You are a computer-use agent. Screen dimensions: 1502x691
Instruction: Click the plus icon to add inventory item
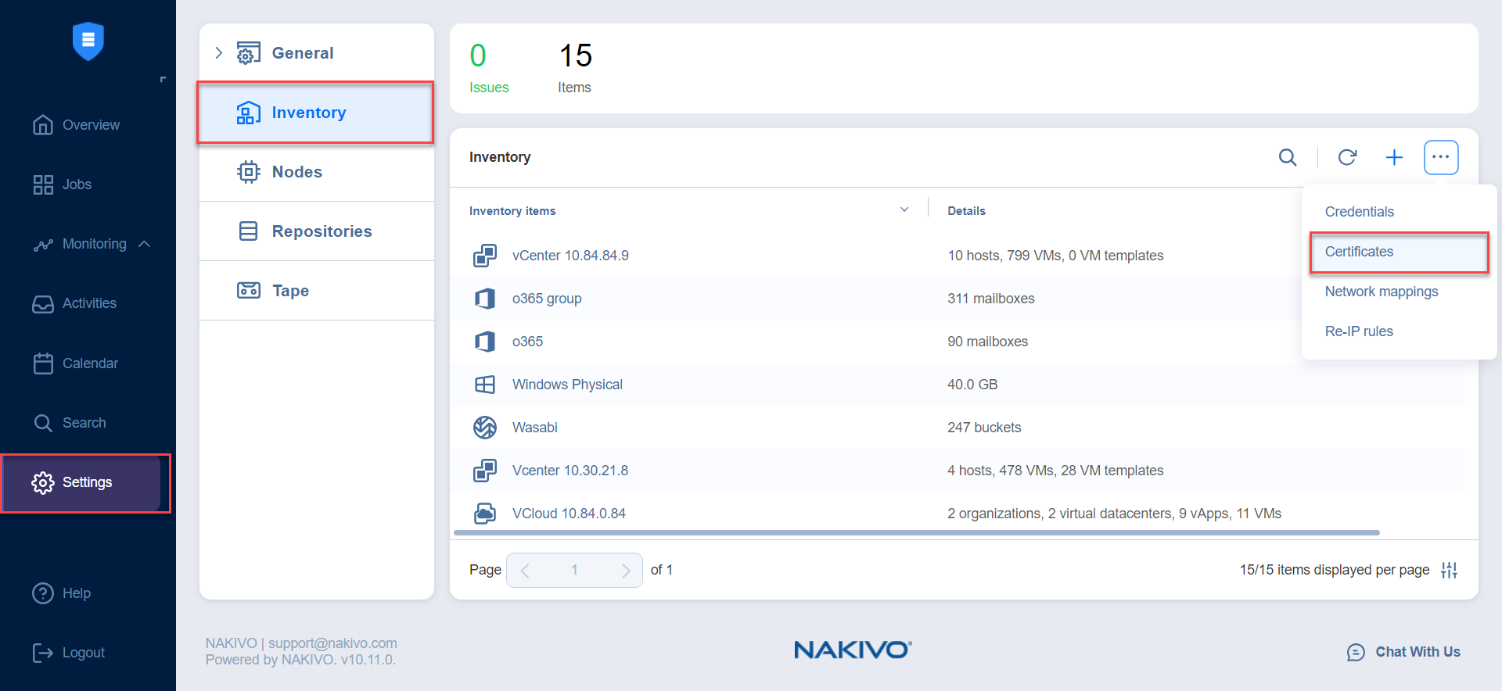coord(1393,157)
